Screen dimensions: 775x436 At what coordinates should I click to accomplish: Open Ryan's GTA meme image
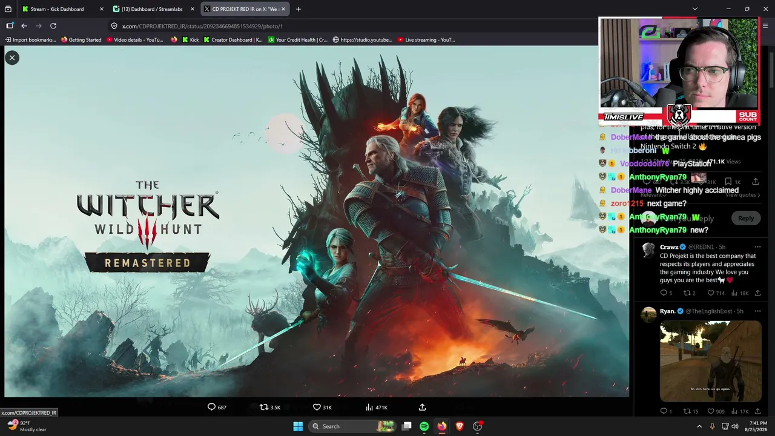coord(711,362)
